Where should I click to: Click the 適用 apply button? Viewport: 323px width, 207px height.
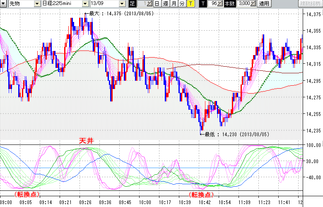[x=263, y=4]
